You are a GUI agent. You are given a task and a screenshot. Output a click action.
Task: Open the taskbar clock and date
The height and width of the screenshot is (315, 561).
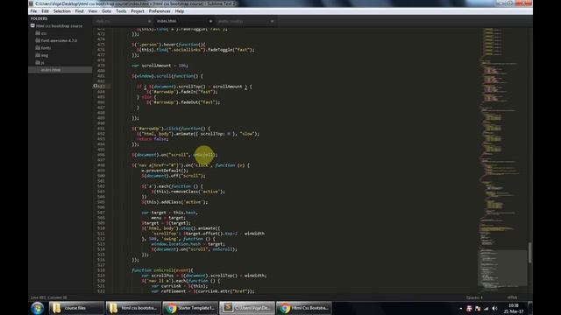pos(514,308)
